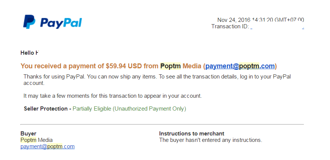Click "Poptm Media" name under Buyer
The width and height of the screenshot is (330, 160).
(36, 140)
